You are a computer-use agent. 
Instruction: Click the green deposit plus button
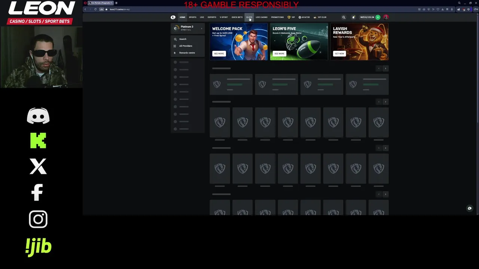point(378,17)
